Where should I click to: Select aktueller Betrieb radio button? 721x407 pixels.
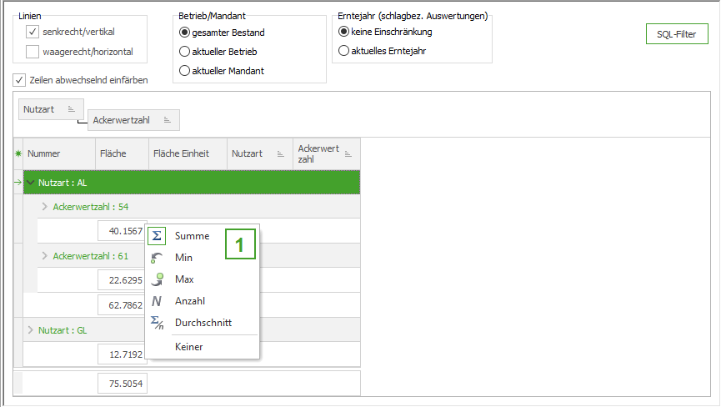point(185,52)
